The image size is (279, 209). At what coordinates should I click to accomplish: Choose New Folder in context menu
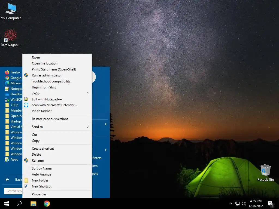tap(57, 180)
